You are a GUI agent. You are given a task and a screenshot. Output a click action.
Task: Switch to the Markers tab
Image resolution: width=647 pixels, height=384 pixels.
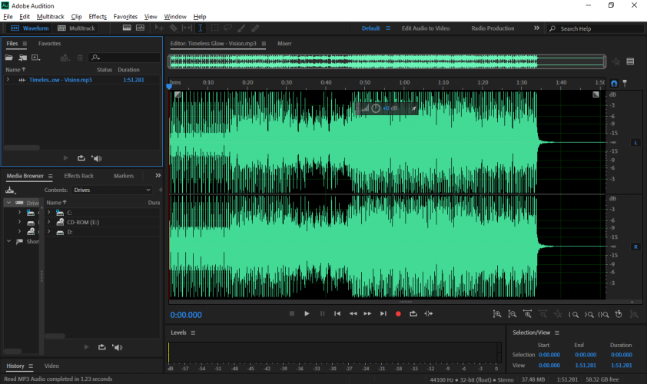[124, 176]
